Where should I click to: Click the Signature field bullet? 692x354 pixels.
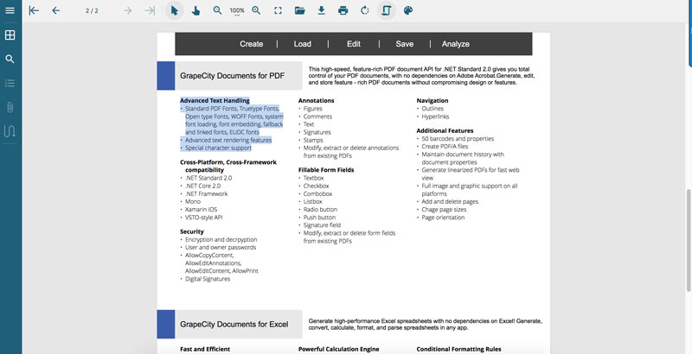click(x=322, y=225)
